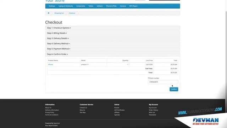Viewport: 227px width, 128px height.
Task: Expand Step 1: Checkout Options
Action: click(59, 28)
